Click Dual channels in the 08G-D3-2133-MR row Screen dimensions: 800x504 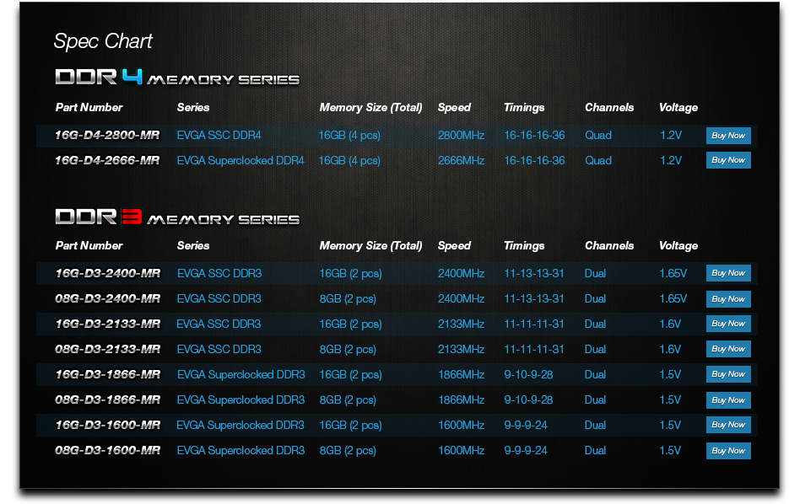[595, 349]
